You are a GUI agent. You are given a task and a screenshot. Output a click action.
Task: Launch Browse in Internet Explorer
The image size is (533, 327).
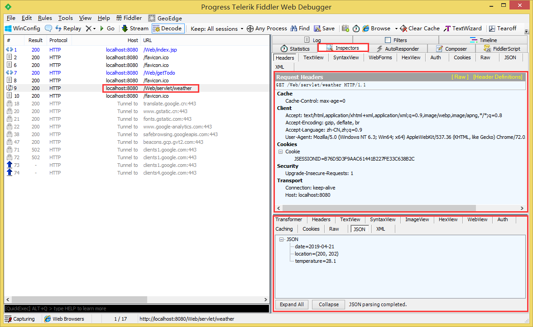coord(376,28)
